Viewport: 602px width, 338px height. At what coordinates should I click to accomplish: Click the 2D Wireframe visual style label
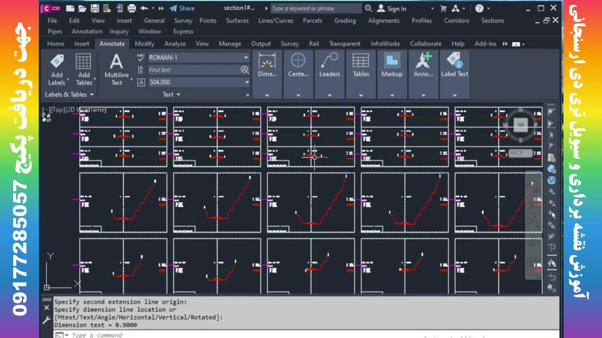[86, 110]
